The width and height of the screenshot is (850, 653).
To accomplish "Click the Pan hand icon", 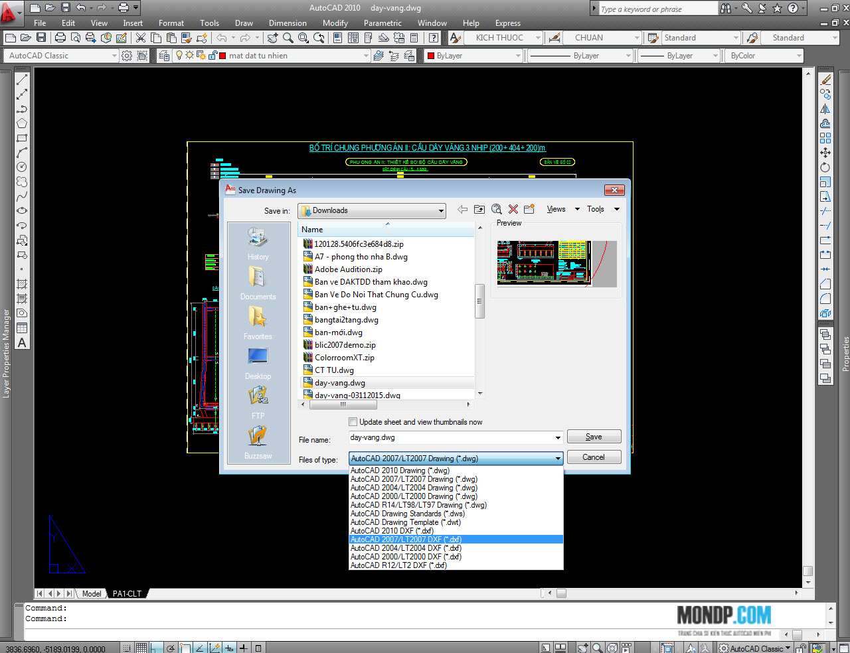I will (x=272, y=38).
